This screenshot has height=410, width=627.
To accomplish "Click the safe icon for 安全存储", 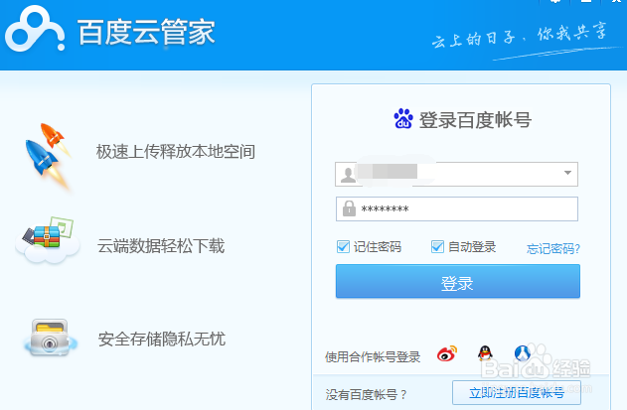I will [50, 338].
